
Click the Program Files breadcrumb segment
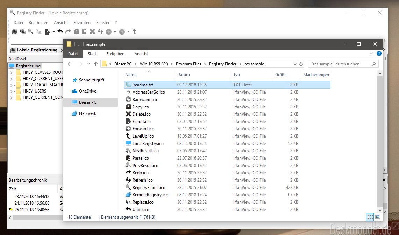188,64
